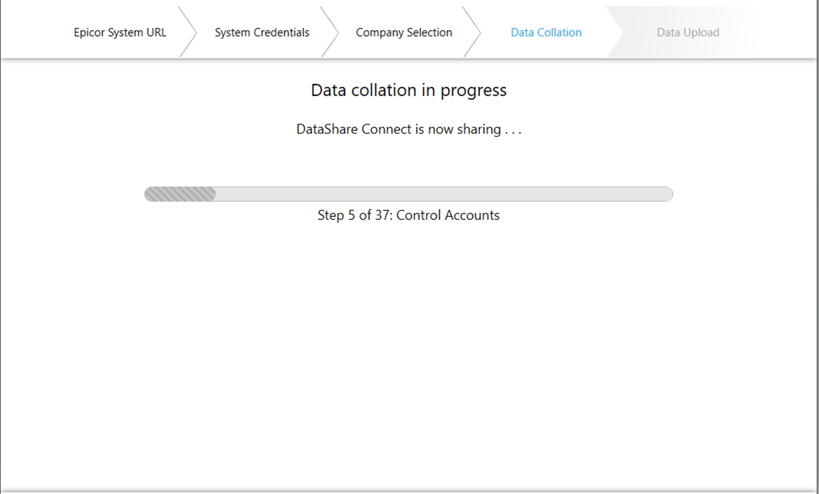Click the rounded left end of progress bar

(x=149, y=194)
